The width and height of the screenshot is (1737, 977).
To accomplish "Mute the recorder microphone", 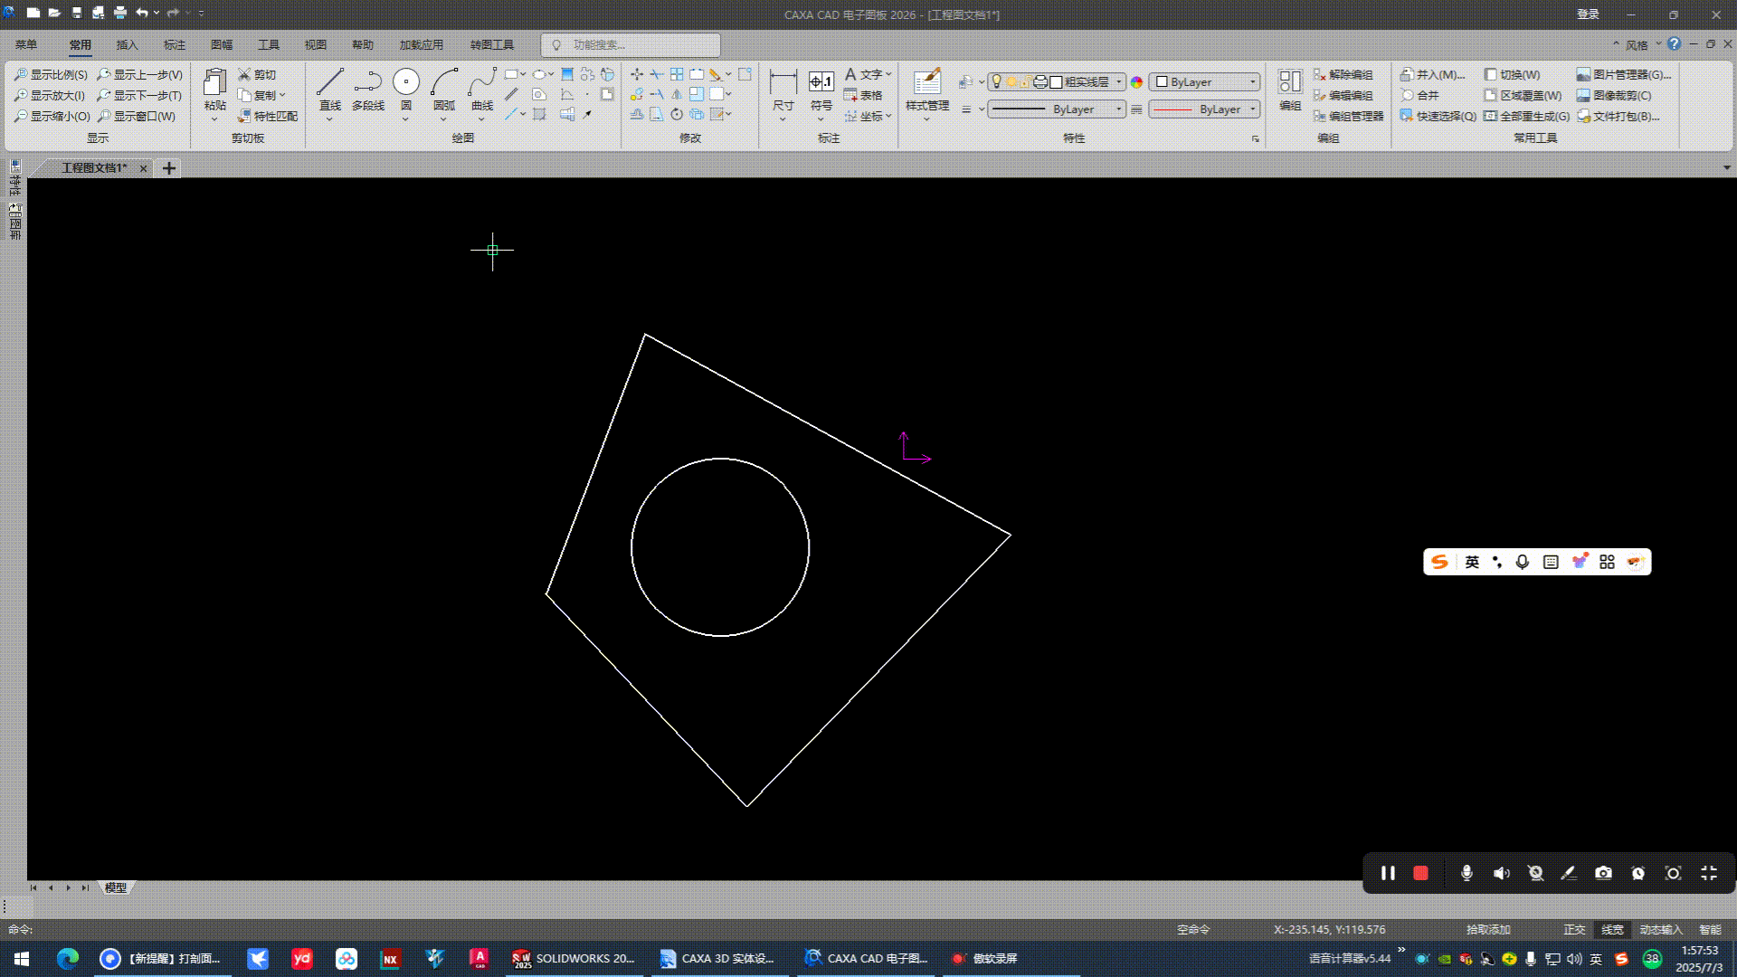I will point(1466,873).
